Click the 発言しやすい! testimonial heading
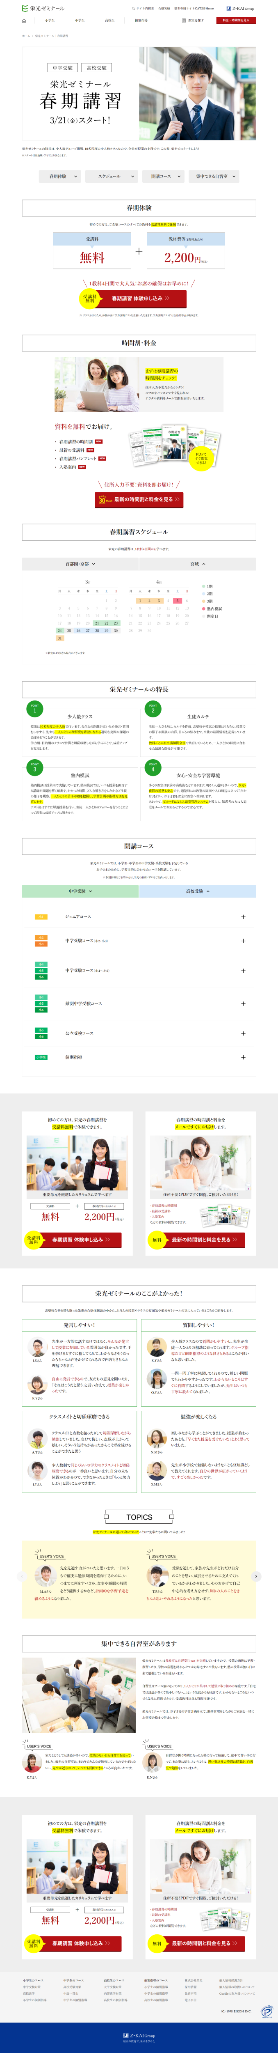This screenshot has height=2053, width=278. click(x=79, y=1325)
